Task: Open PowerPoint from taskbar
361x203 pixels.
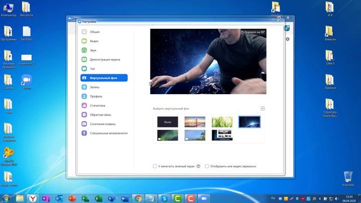Action: [72, 198]
